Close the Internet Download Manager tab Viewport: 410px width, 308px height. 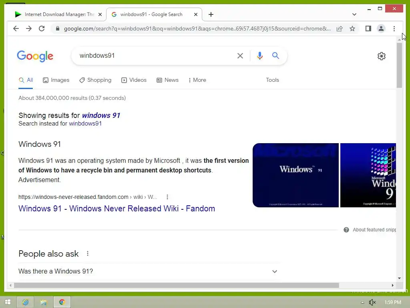pos(100,14)
